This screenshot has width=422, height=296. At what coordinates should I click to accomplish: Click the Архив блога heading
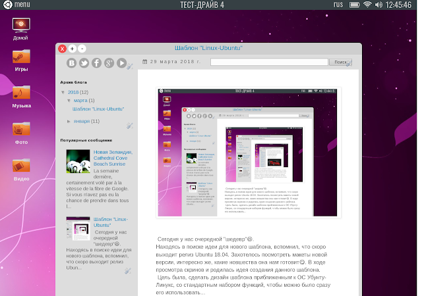pos(73,82)
